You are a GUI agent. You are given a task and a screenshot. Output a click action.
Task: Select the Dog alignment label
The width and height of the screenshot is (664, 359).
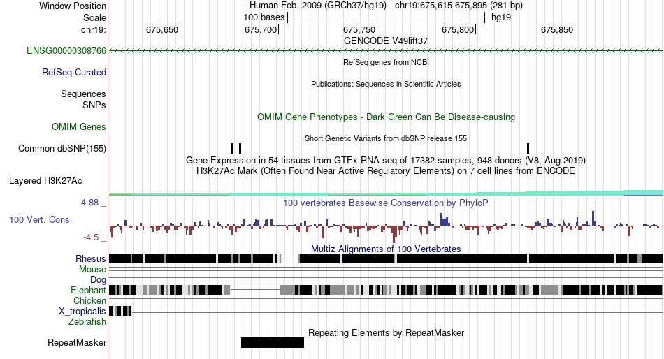point(99,280)
